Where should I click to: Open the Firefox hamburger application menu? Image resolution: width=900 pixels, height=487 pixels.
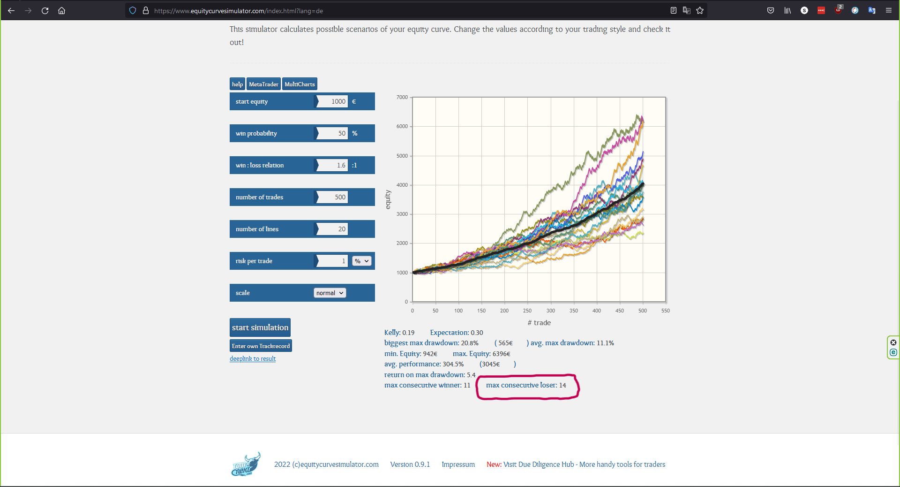click(x=888, y=10)
